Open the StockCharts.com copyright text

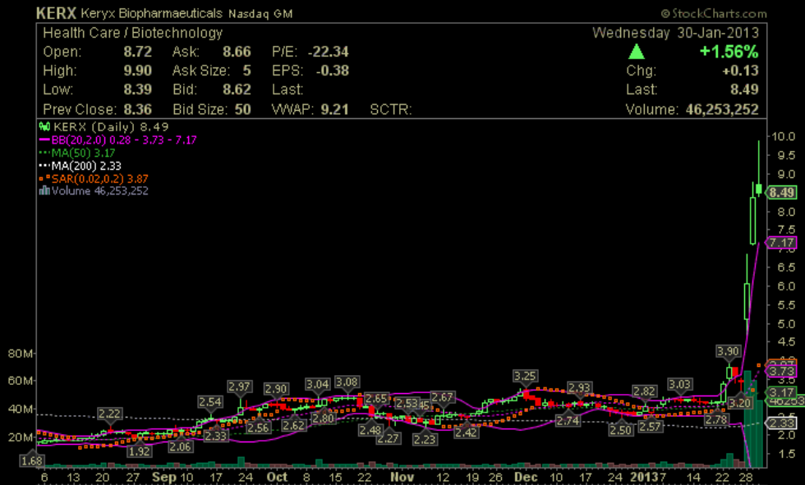[x=714, y=13]
